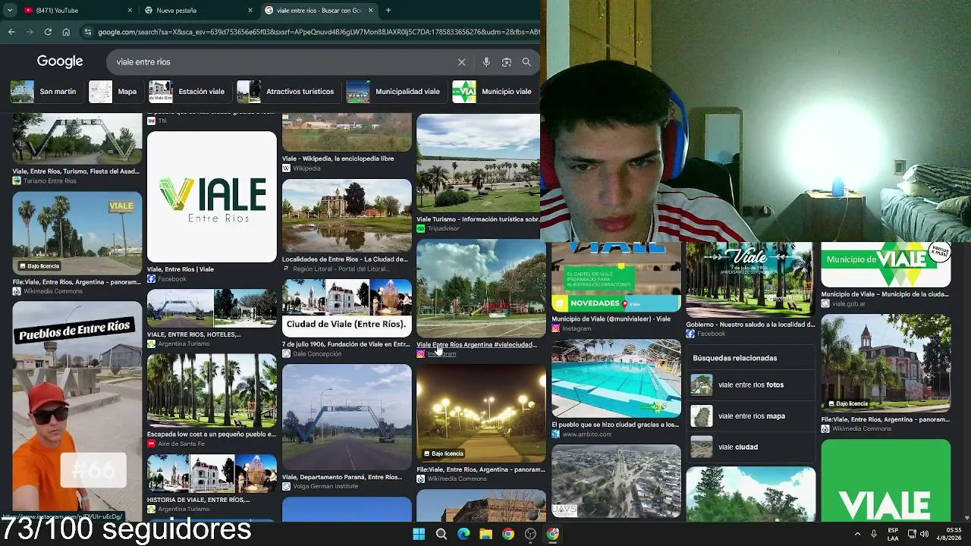Start voice search with microphone
The width and height of the screenshot is (971, 546).
tap(486, 62)
